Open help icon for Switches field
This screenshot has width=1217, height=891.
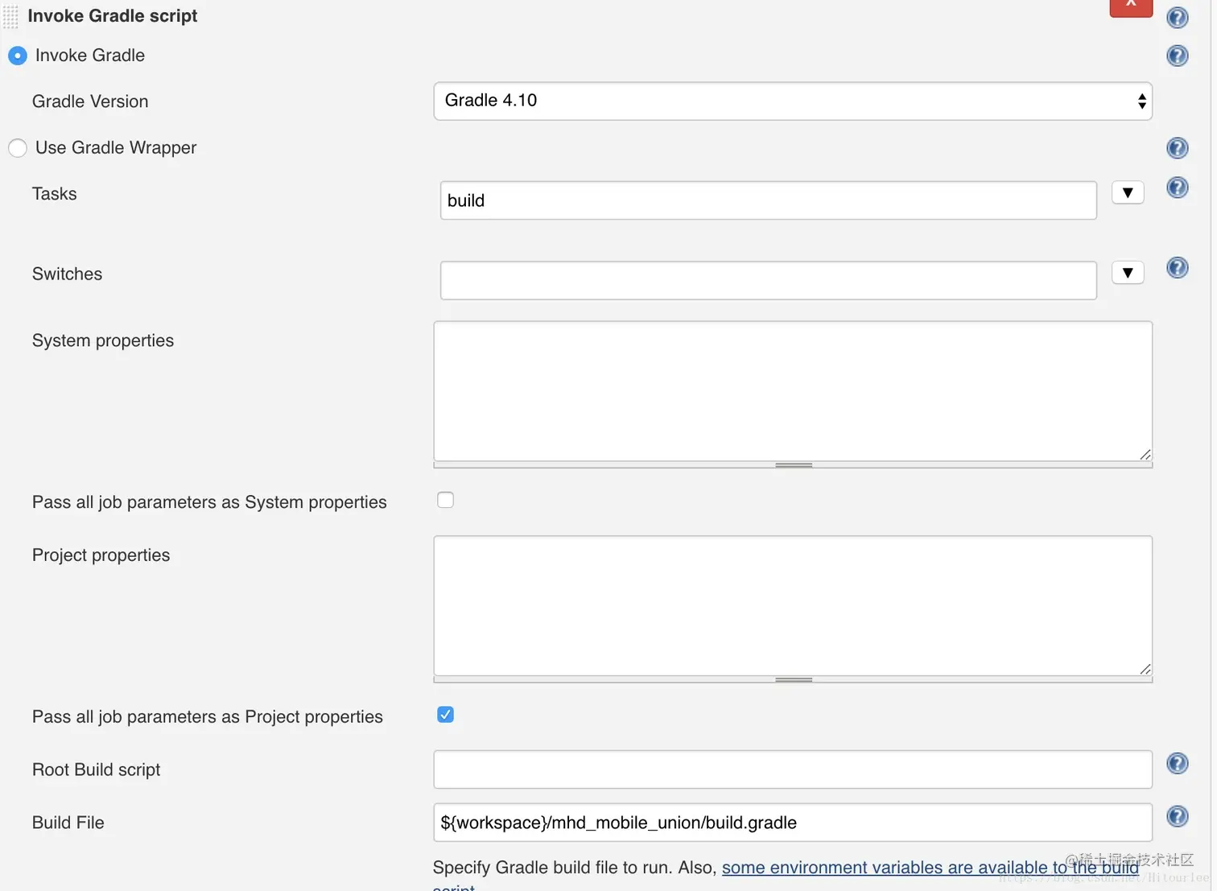pyautogui.click(x=1177, y=268)
